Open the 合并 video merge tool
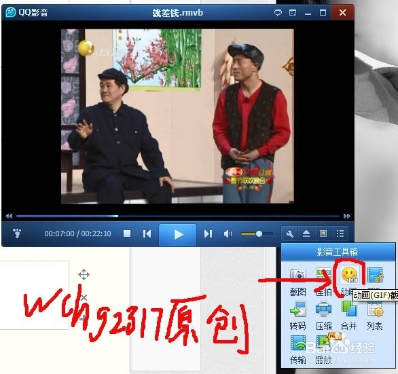Screen dimensions: 398x374 pyautogui.click(x=349, y=315)
